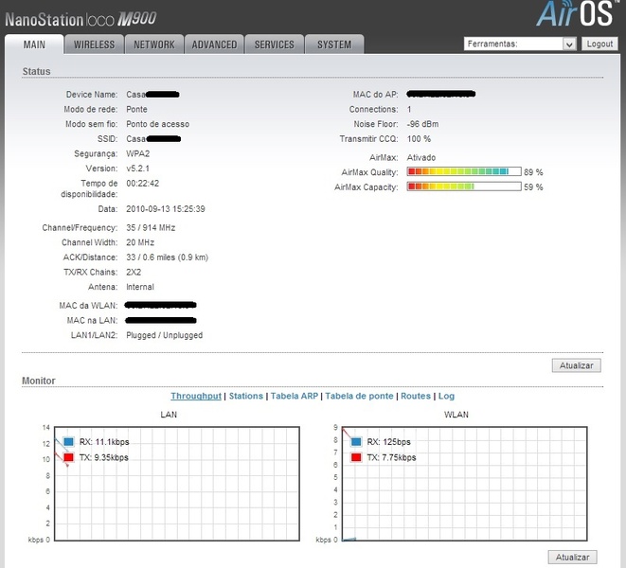
Task: Switch to the MAIN tab
Action: 34,44
